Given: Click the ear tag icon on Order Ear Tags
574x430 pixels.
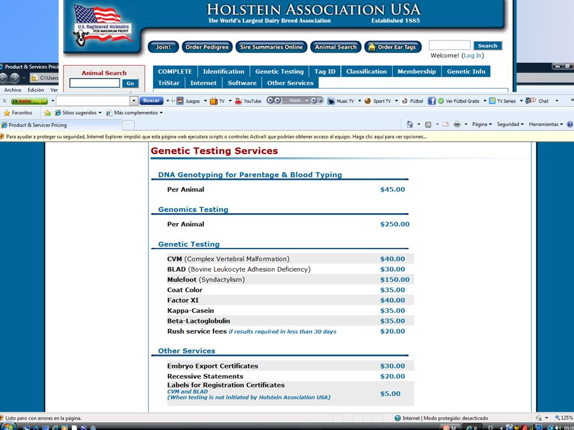Looking at the screenshot, I should click(371, 47).
